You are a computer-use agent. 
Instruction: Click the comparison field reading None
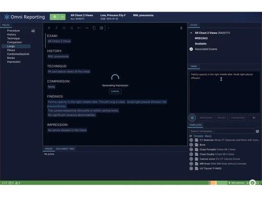point(51,87)
